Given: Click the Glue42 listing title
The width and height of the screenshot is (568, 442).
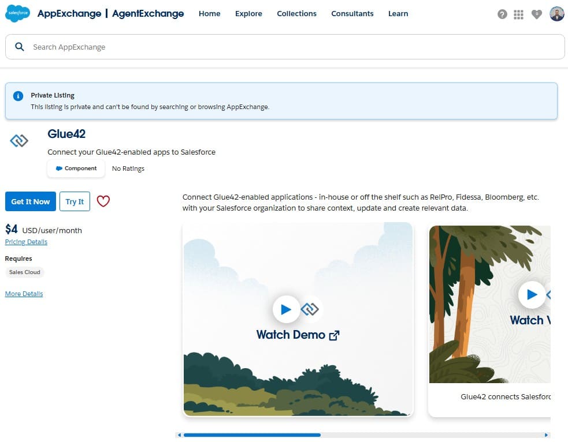Looking at the screenshot, I should (x=66, y=134).
